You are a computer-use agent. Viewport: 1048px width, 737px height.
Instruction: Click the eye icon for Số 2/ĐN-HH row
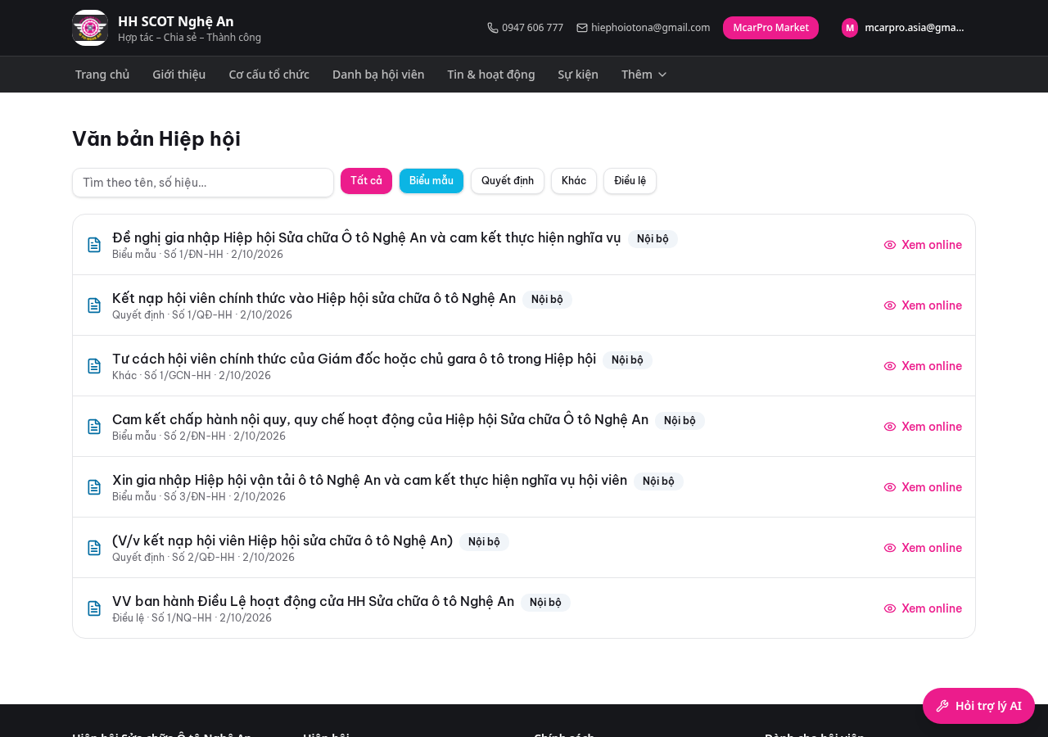[890, 427]
